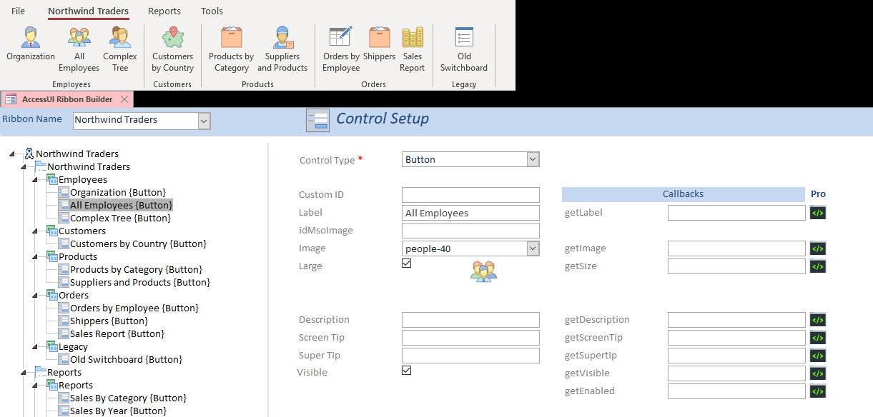Image resolution: width=873 pixels, height=417 pixels.
Task: Open code builder for getSupertip callback
Action: [818, 356]
